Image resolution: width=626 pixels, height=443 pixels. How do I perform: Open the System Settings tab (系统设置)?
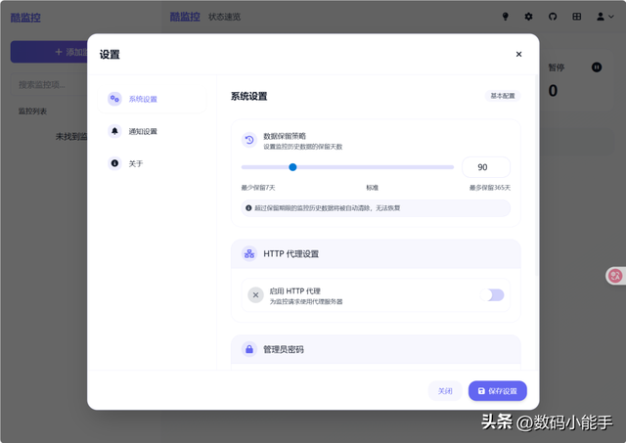click(152, 99)
